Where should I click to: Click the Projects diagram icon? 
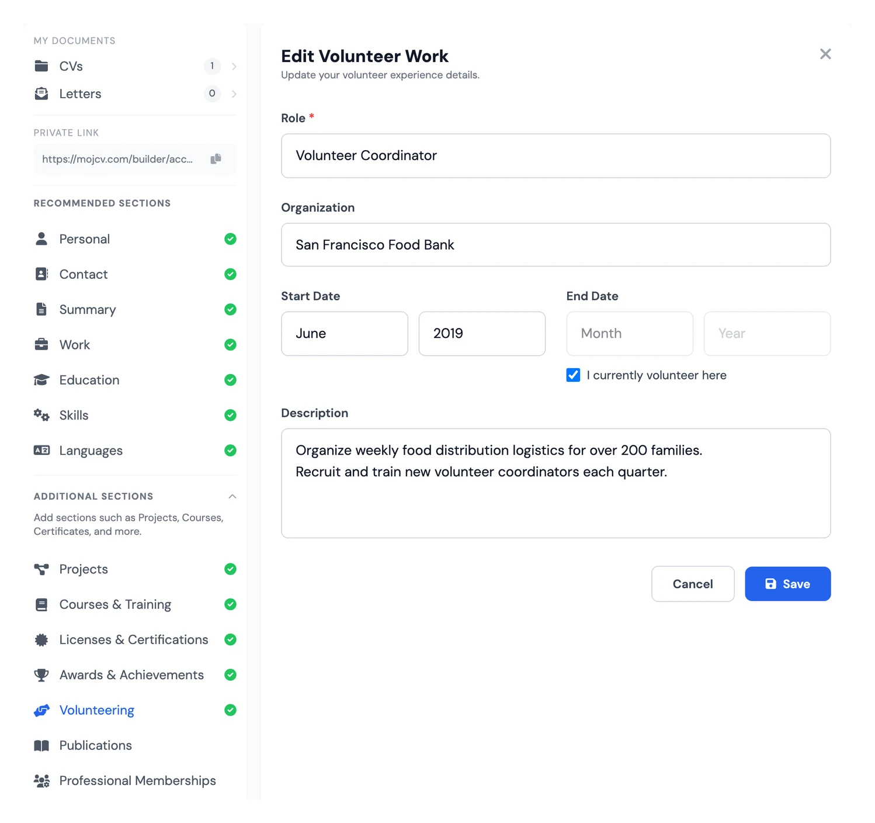coord(41,569)
